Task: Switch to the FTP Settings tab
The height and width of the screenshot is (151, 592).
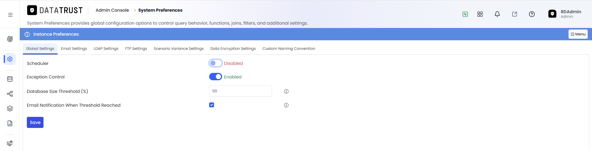Action: point(136,49)
